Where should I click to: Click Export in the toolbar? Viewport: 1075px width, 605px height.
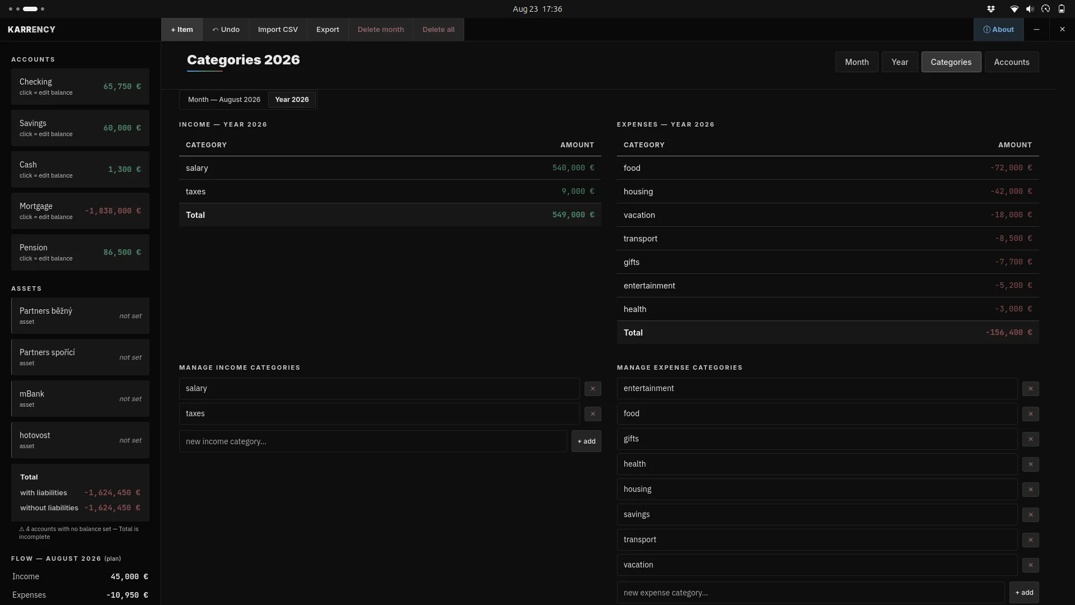[328, 30]
